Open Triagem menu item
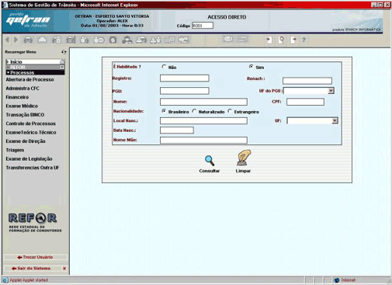Image resolution: width=392 pixels, height=285 pixels. tap(15, 150)
